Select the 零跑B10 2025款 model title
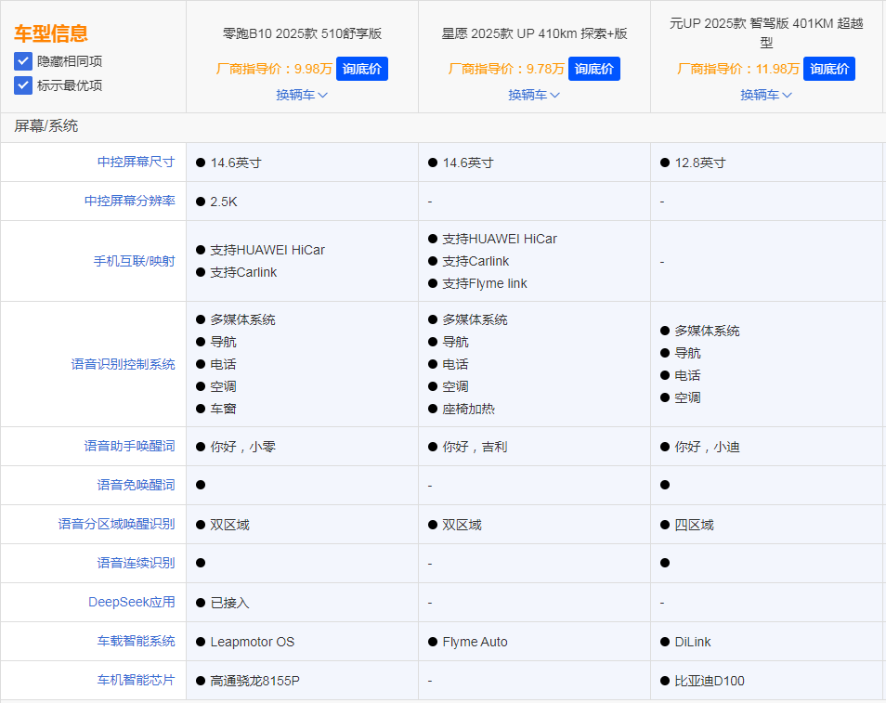 [301, 33]
